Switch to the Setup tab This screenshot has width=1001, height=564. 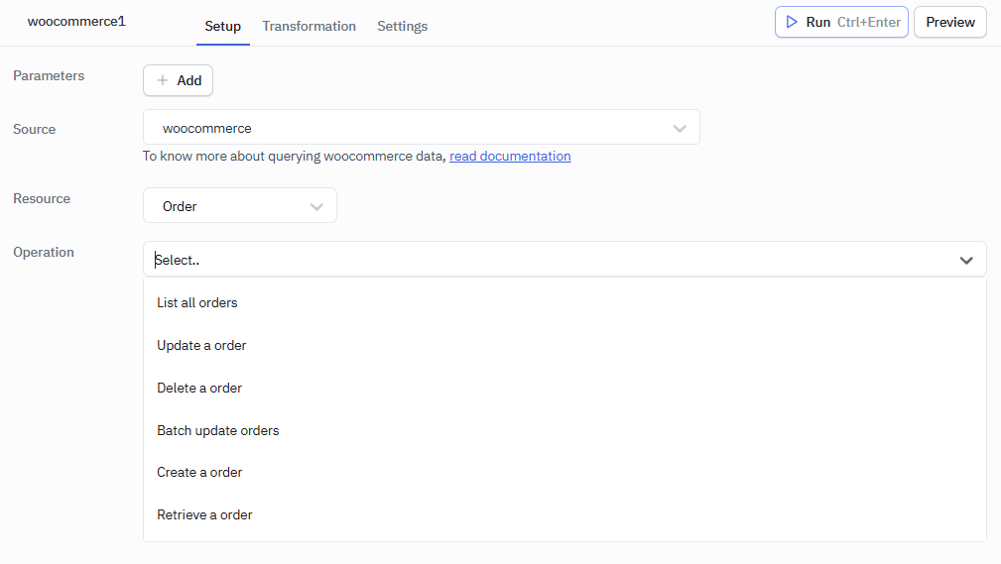[x=222, y=26]
